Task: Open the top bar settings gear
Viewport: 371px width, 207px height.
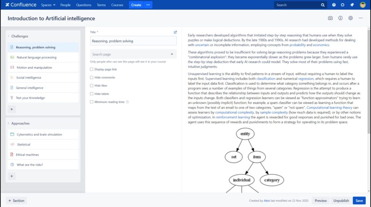Action: click(342, 5)
